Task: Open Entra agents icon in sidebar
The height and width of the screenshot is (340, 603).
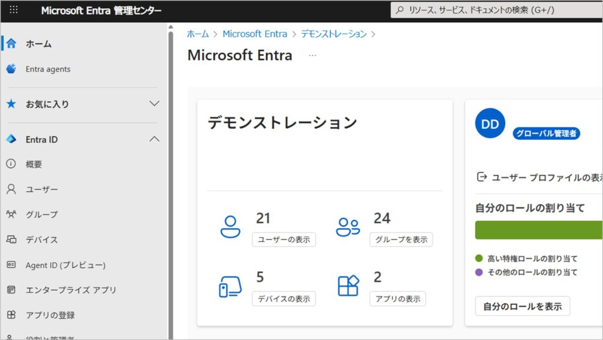Action: click(x=11, y=69)
